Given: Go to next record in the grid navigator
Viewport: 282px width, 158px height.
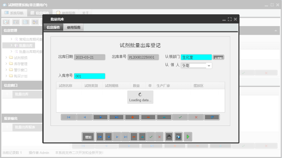Looking at the screenshot, I should click(100, 117).
